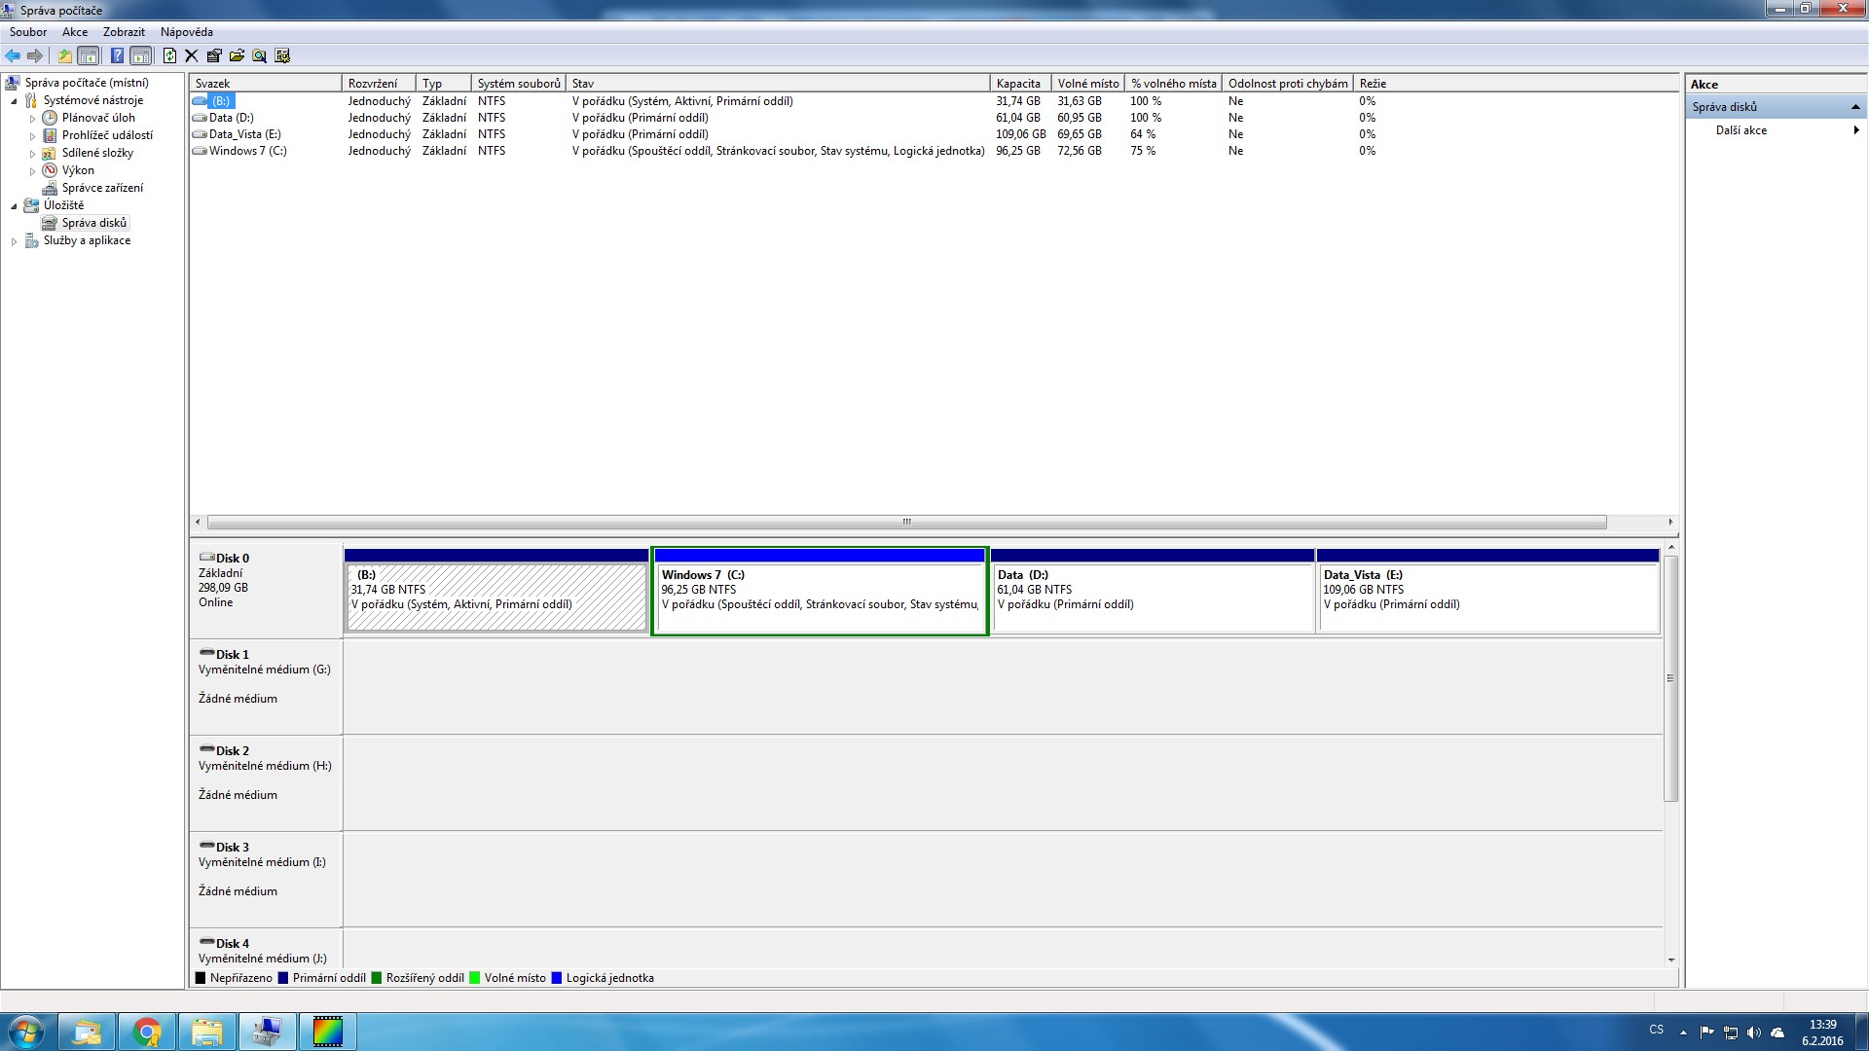Open the Zobrazit menu

pos(124,32)
